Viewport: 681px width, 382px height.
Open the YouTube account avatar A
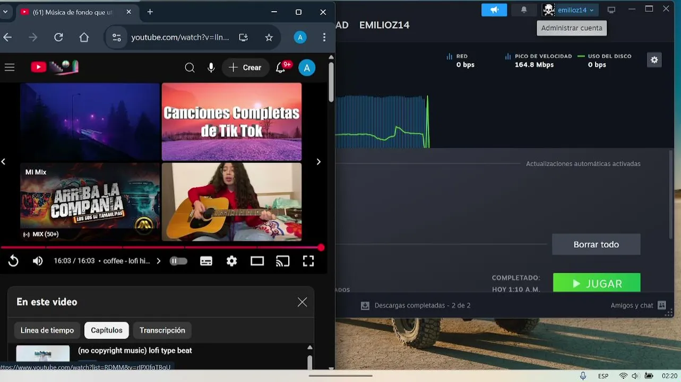click(307, 67)
